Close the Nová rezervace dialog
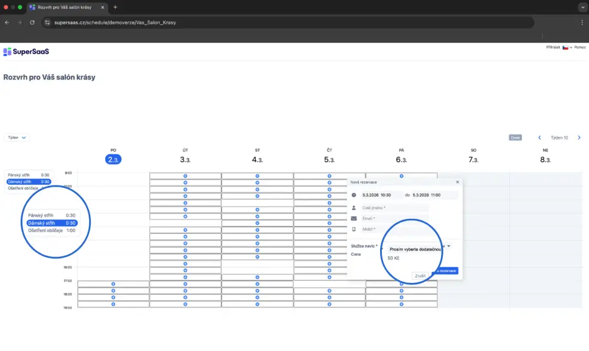 pyautogui.click(x=457, y=182)
